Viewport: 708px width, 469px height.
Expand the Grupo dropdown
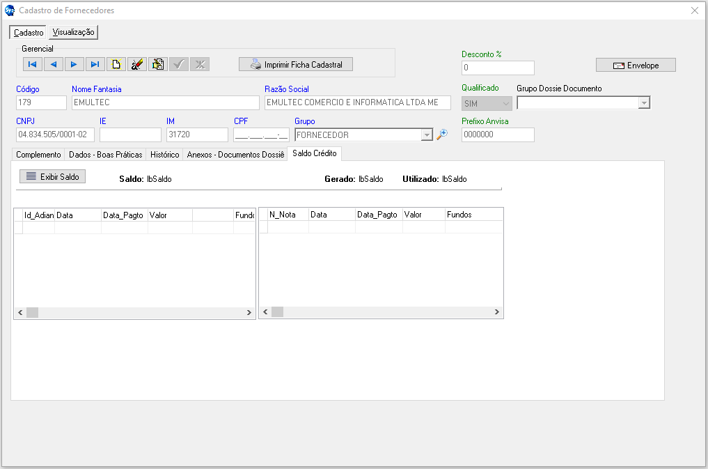(x=427, y=135)
